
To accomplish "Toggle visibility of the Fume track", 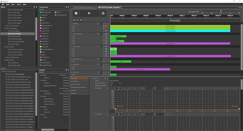I will pos(106,61).
